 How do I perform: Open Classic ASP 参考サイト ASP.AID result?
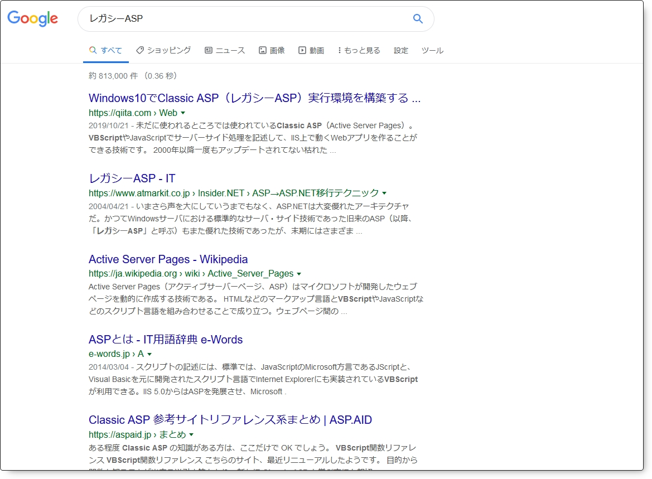tap(230, 419)
